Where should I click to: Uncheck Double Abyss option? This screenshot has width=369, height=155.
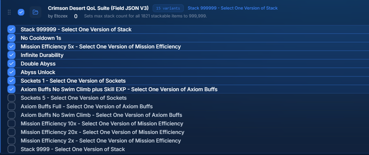(x=11, y=64)
